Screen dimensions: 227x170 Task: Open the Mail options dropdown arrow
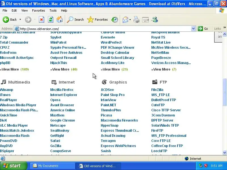coord(130,20)
